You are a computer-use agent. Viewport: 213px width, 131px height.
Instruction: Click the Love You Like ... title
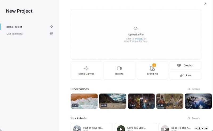point(137,128)
